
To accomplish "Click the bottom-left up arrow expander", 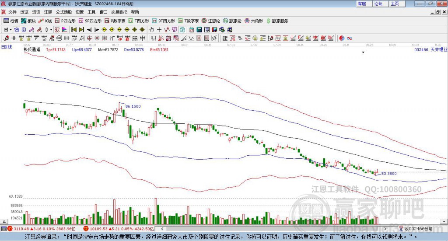I will [x=4, y=221].
